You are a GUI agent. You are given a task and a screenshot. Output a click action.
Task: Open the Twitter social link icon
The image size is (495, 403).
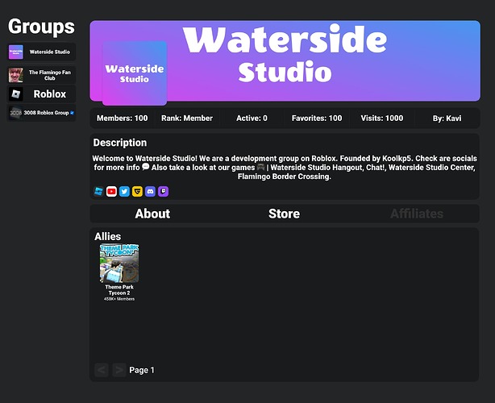coord(124,191)
